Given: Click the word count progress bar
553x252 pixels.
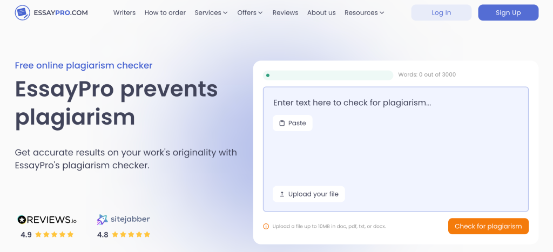Looking at the screenshot, I should click(x=328, y=76).
